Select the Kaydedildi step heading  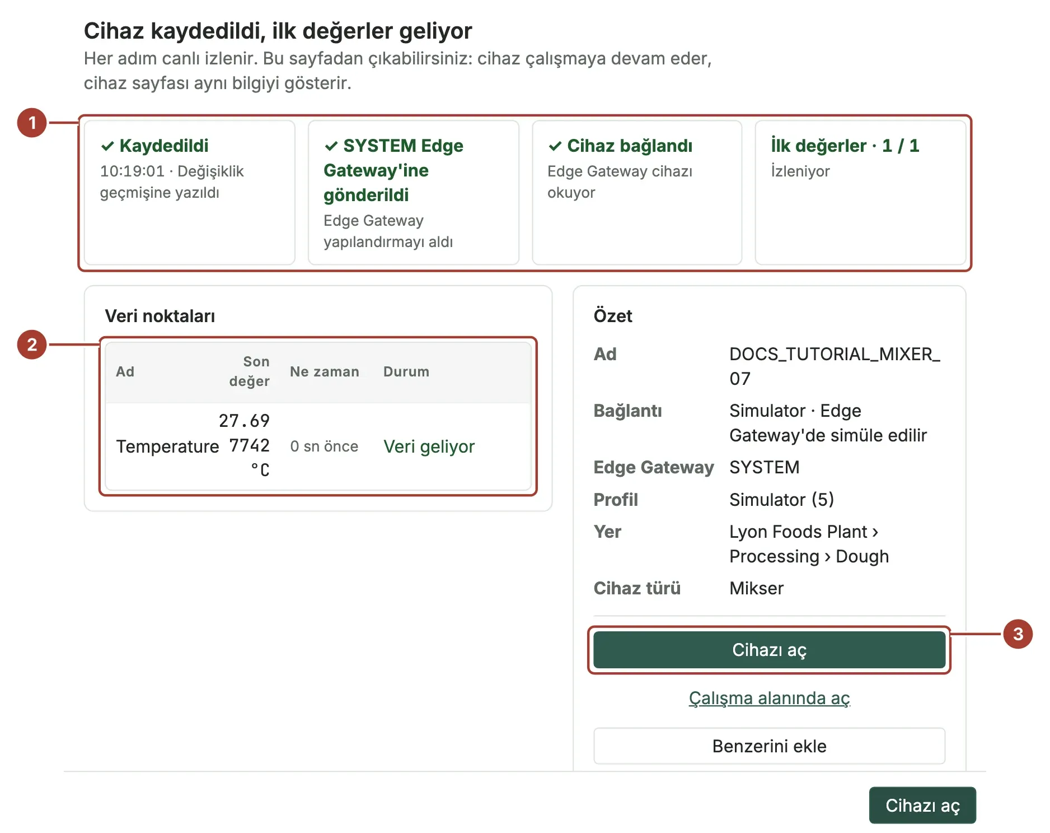pos(164,146)
